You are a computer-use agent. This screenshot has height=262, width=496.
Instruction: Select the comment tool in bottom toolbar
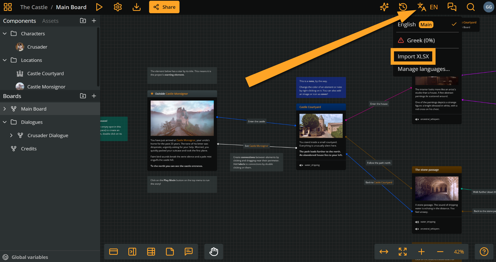pyautogui.click(x=189, y=252)
